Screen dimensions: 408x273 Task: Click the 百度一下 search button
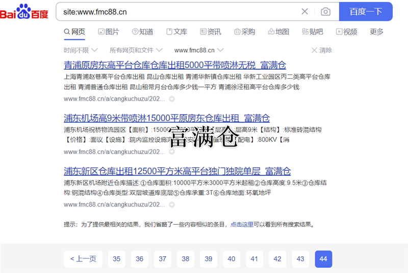coord(365,12)
